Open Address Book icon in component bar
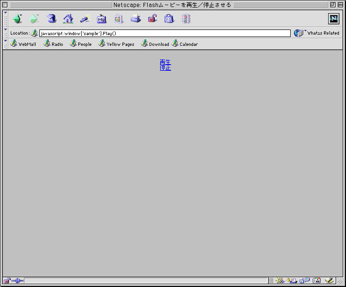Image resolution: width=346 pixels, height=287 pixels. (x=316, y=280)
